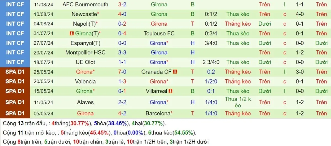Click the red card icon beside Villarreal
The height and width of the screenshot is (146, 331).
coord(170,91)
